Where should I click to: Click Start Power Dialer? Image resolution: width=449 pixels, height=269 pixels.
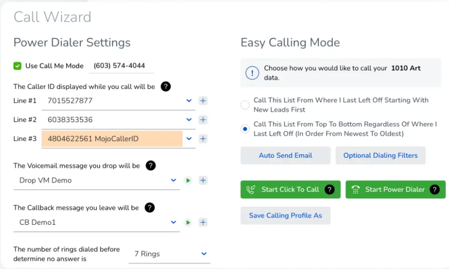coord(390,189)
